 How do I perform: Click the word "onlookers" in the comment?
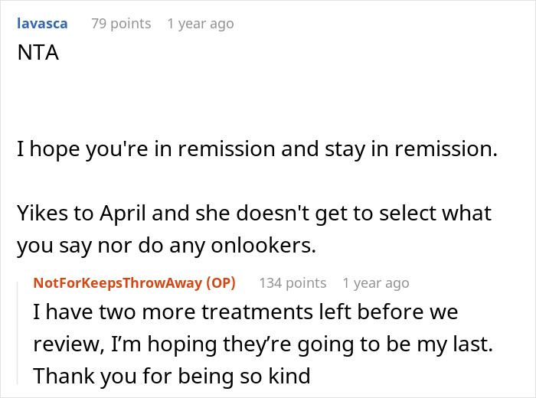pos(263,245)
